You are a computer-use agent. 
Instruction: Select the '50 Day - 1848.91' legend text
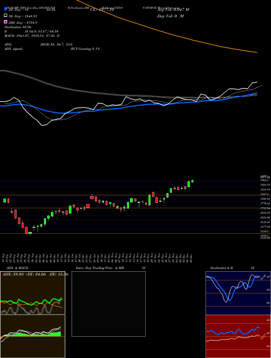tap(23, 16)
